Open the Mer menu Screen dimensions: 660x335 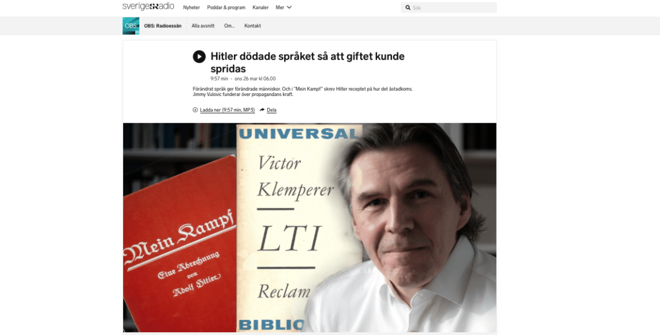pyautogui.click(x=284, y=8)
